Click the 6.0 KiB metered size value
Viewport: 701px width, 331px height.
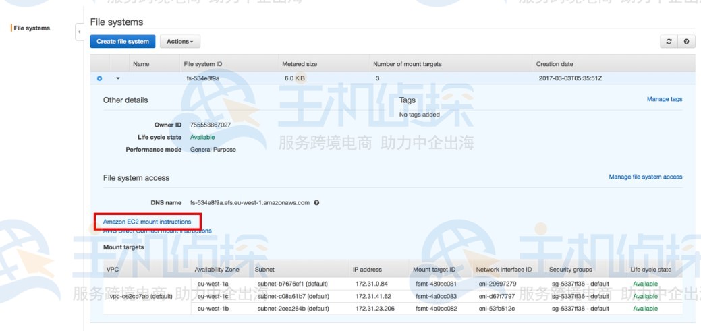(x=295, y=78)
